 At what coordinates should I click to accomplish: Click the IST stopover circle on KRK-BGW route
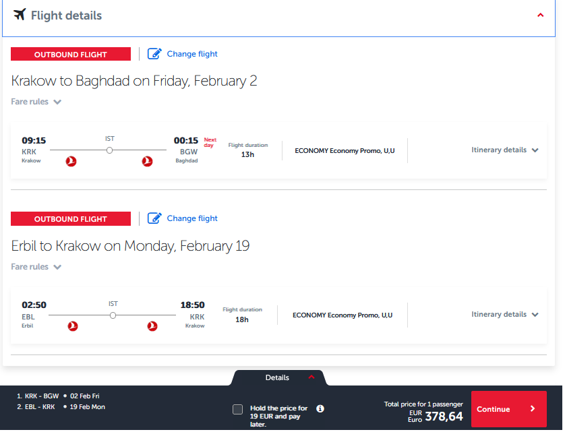(x=109, y=150)
